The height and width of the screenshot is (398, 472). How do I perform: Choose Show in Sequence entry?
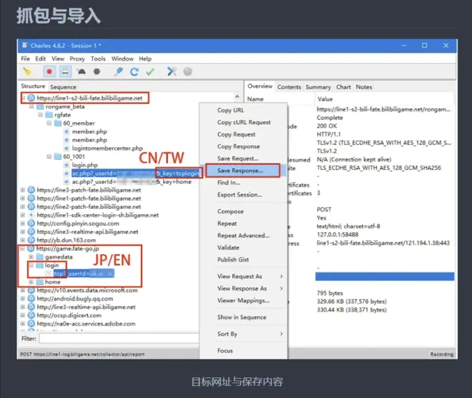[242, 317]
